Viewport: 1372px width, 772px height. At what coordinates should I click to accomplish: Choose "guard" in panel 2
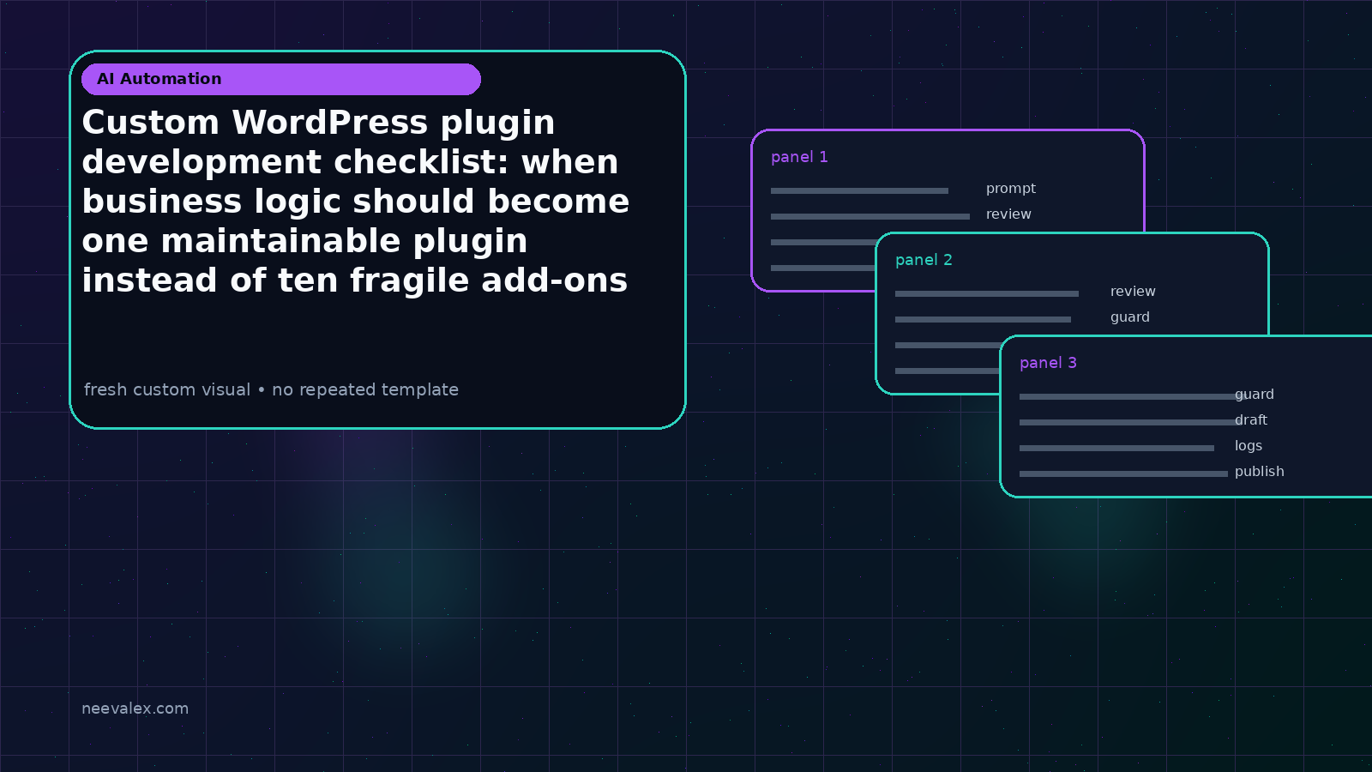[1130, 317]
